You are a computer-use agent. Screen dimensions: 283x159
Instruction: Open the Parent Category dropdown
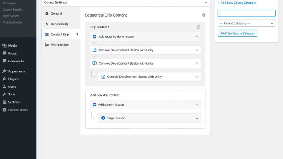coord(246,23)
